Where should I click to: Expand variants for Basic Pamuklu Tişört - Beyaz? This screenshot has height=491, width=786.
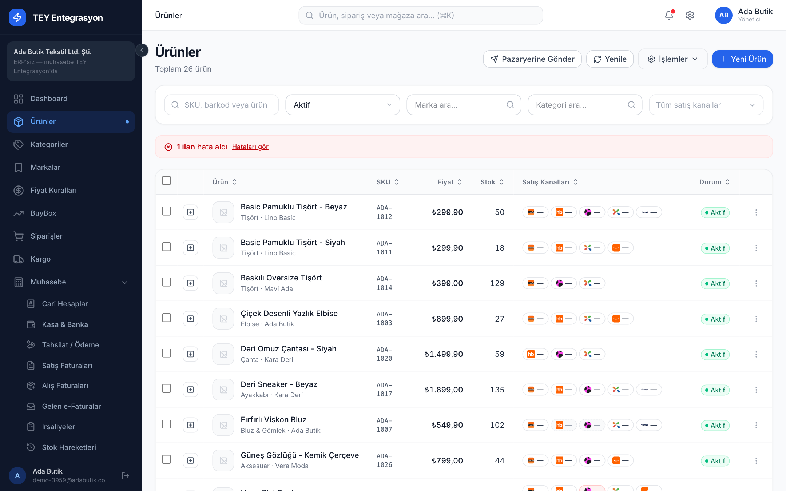click(190, 212)
